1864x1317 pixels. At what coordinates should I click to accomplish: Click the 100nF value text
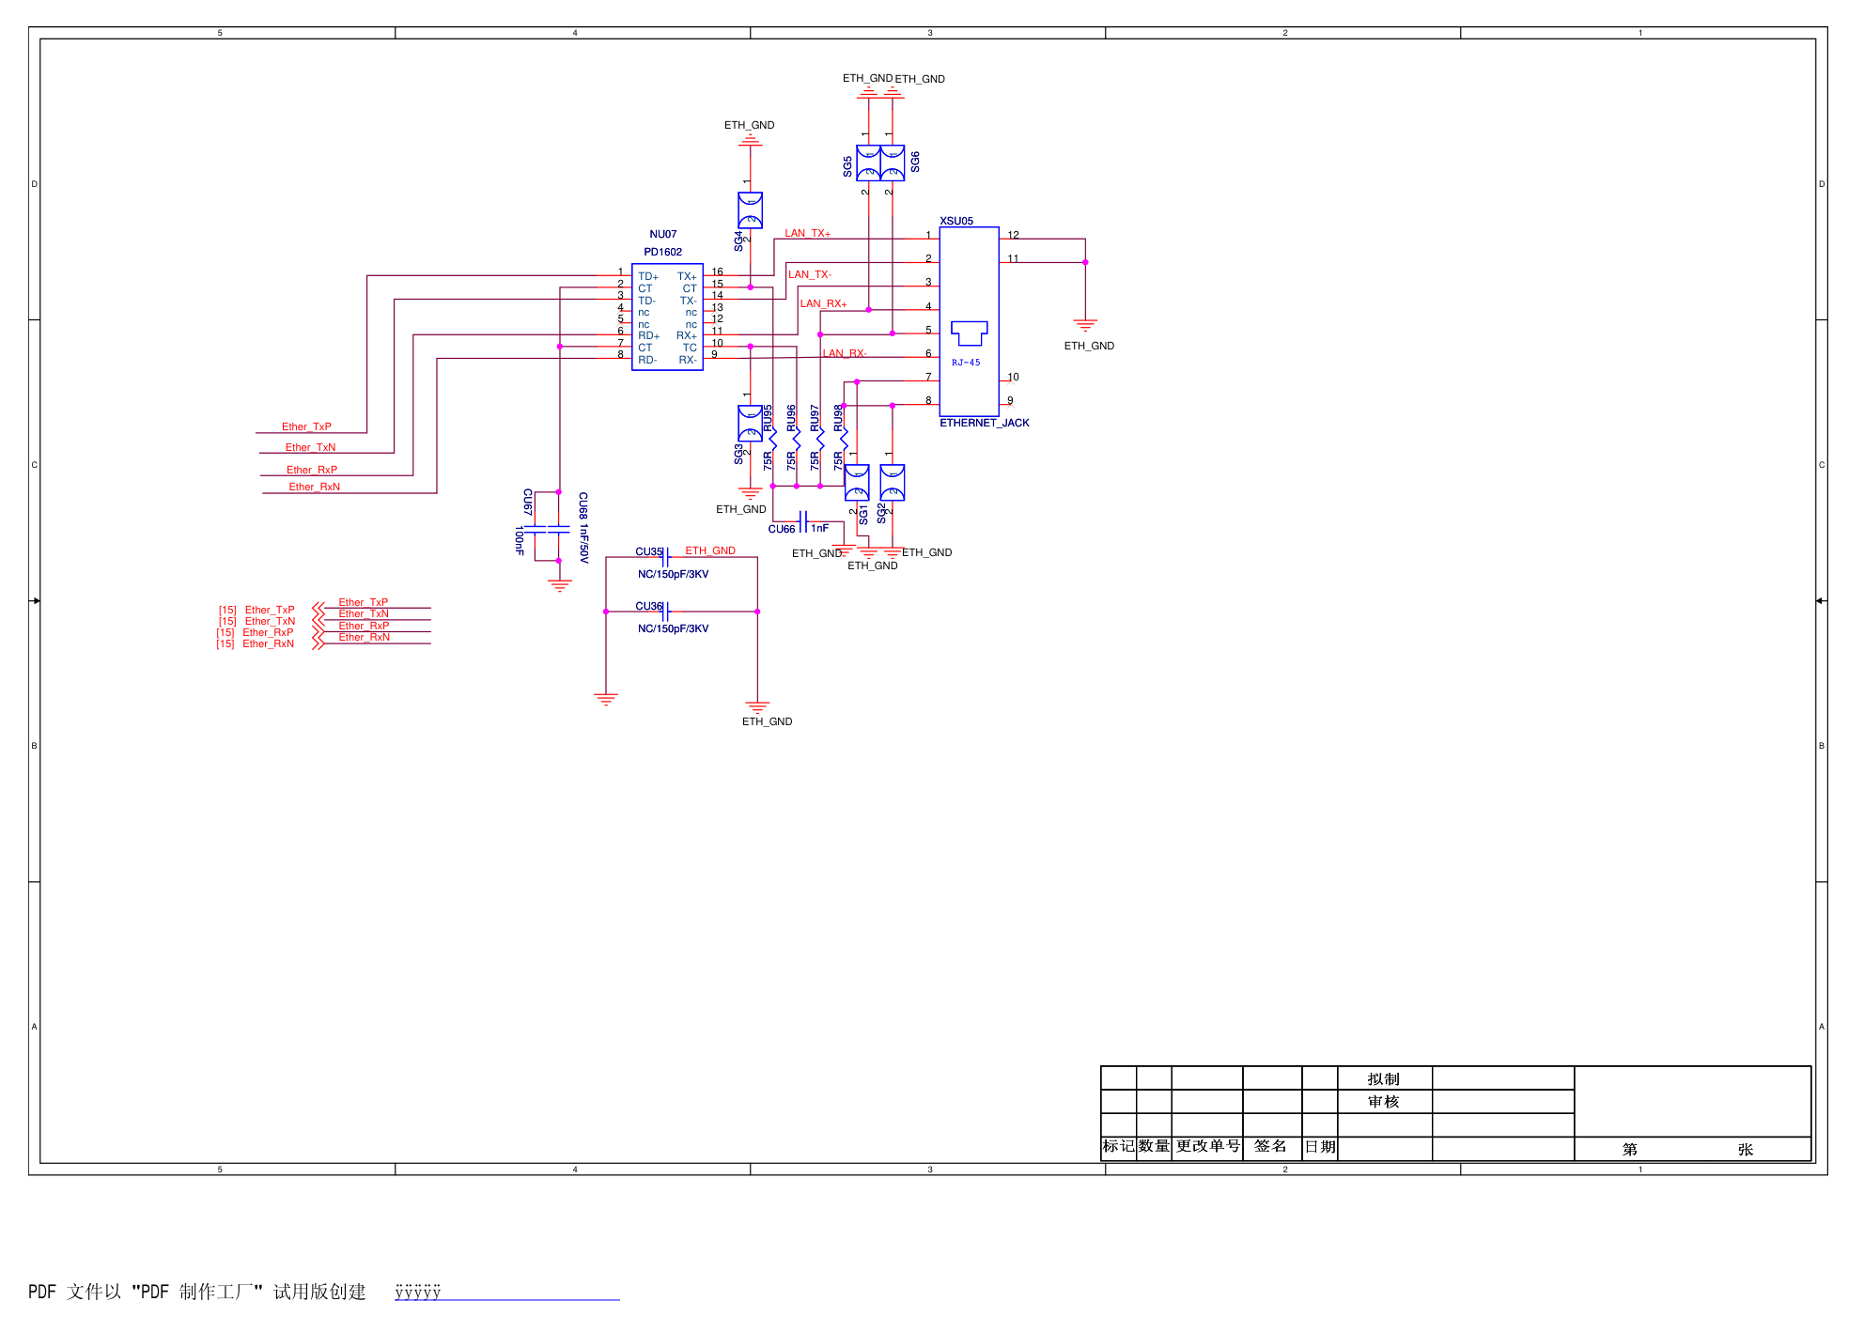[519, 539]
